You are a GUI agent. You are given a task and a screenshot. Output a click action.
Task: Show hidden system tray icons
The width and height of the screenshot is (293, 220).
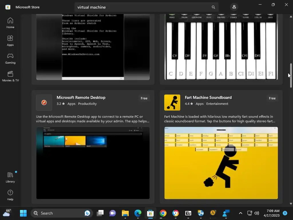241,213
